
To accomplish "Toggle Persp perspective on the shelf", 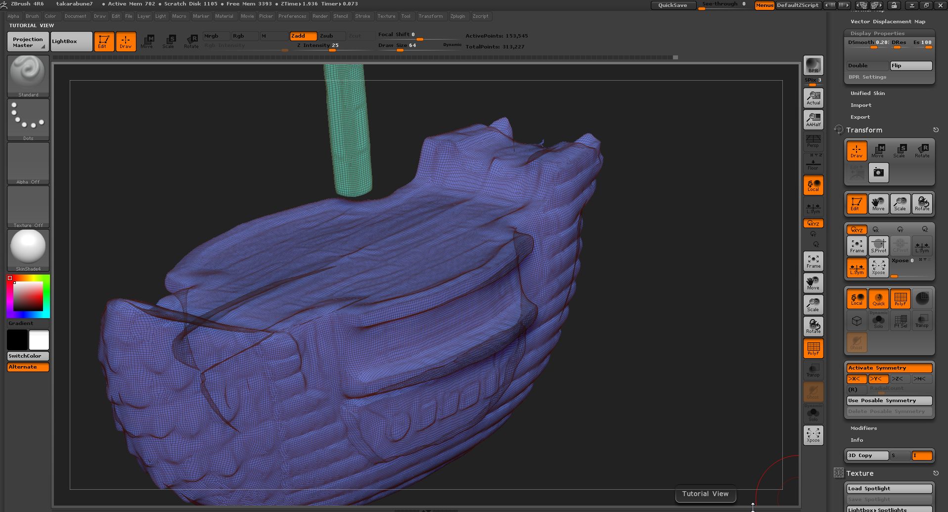I will coord(813,140).
